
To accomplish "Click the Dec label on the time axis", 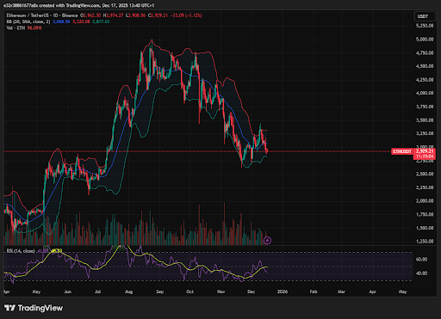I will [252, 291].
